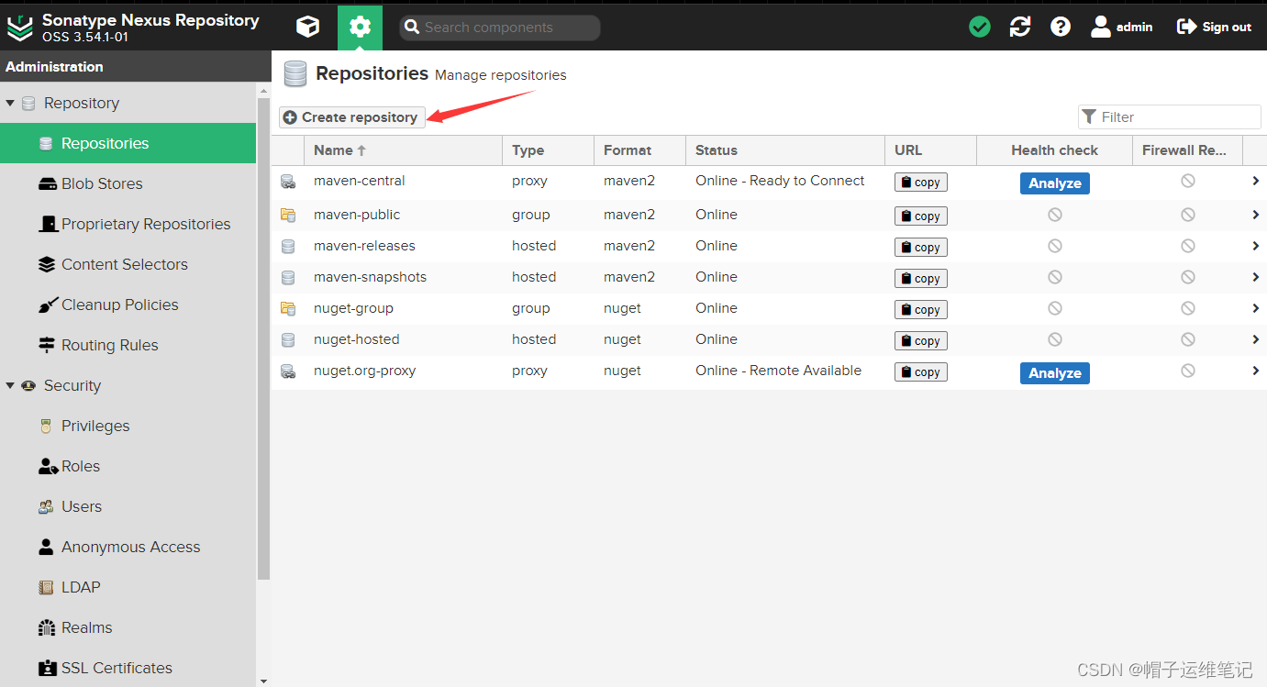
Task: Focus the Search components field
Action: point(500,28)
